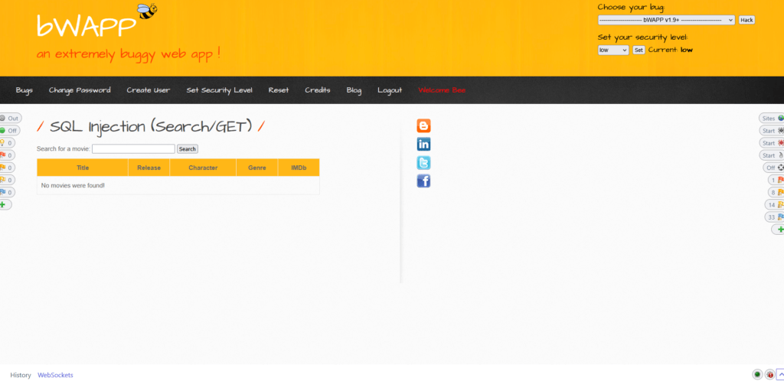
Task: Click the Twitter bird icon
Action: [423, 162]
